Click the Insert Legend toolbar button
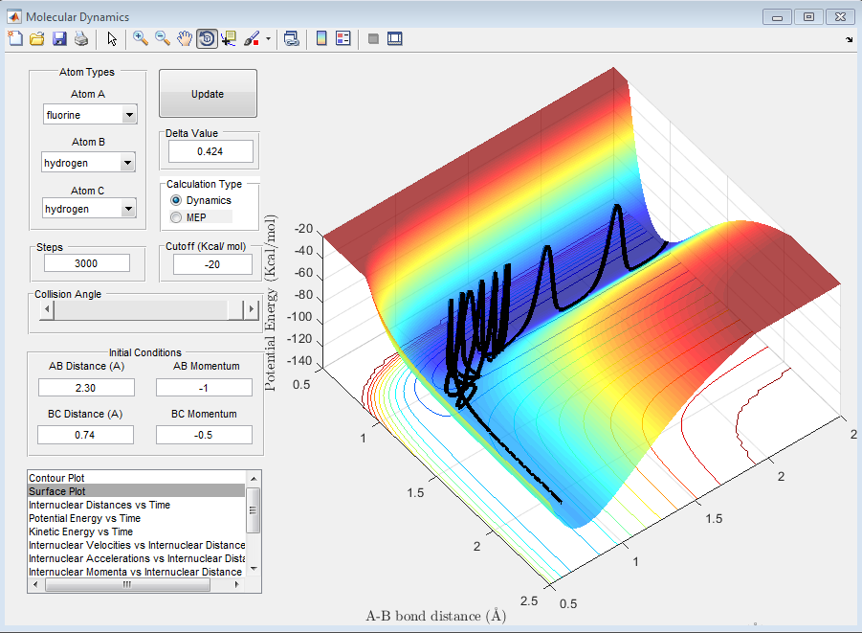862x633 pixels. (x=343, y=38)
